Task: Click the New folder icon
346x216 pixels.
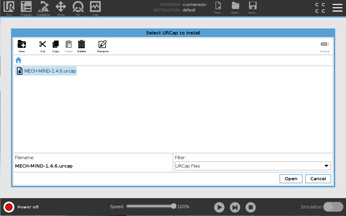Action: (22, 46)
